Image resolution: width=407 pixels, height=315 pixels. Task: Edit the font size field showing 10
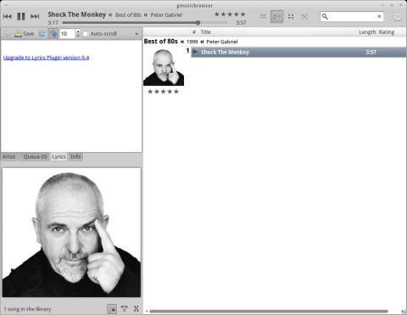tap(67, 34)
